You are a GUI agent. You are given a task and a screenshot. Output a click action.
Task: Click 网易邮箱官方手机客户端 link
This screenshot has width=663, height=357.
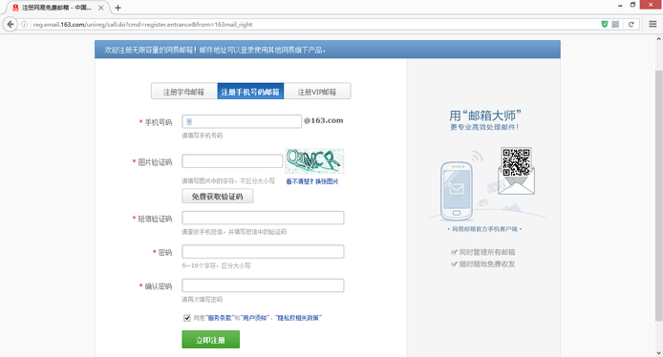pyautogui.click(x=484, y=229)
